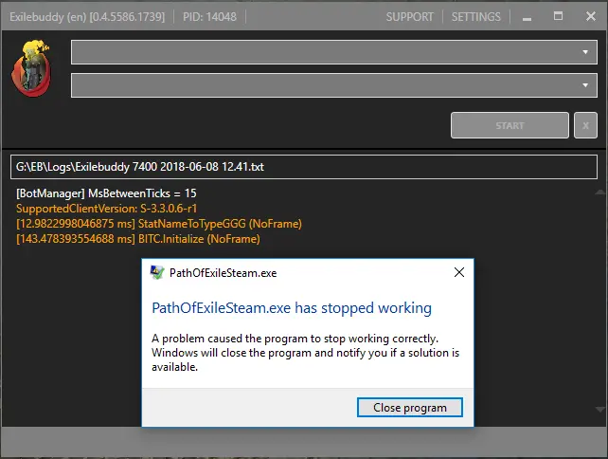Open the second empty dropdown arrow
608x459 pixels.
pos(584,85)
